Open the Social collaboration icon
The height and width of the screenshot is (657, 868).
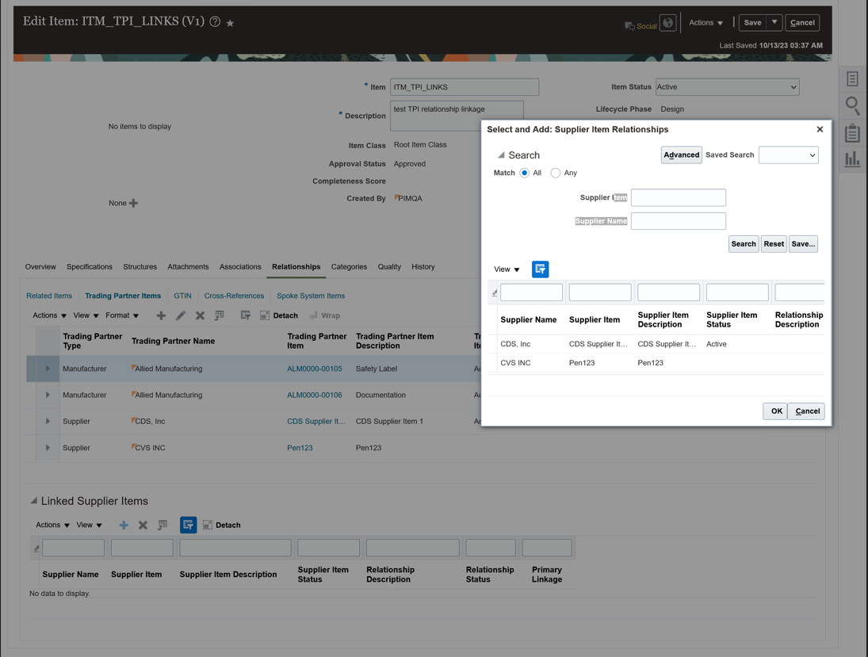pos(640,26)
